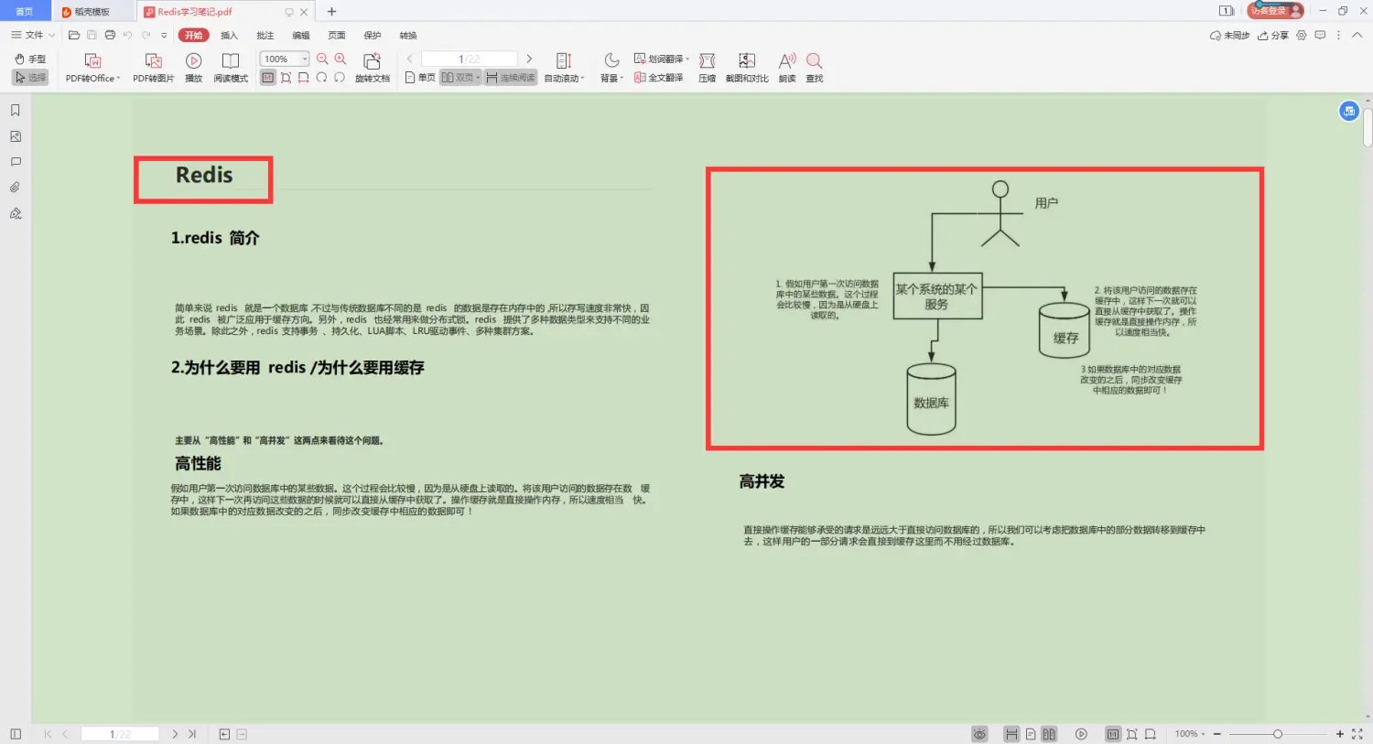The image size is (1373, 744).
Task: Click 访客登录 guest login button
Action: 1275,10
